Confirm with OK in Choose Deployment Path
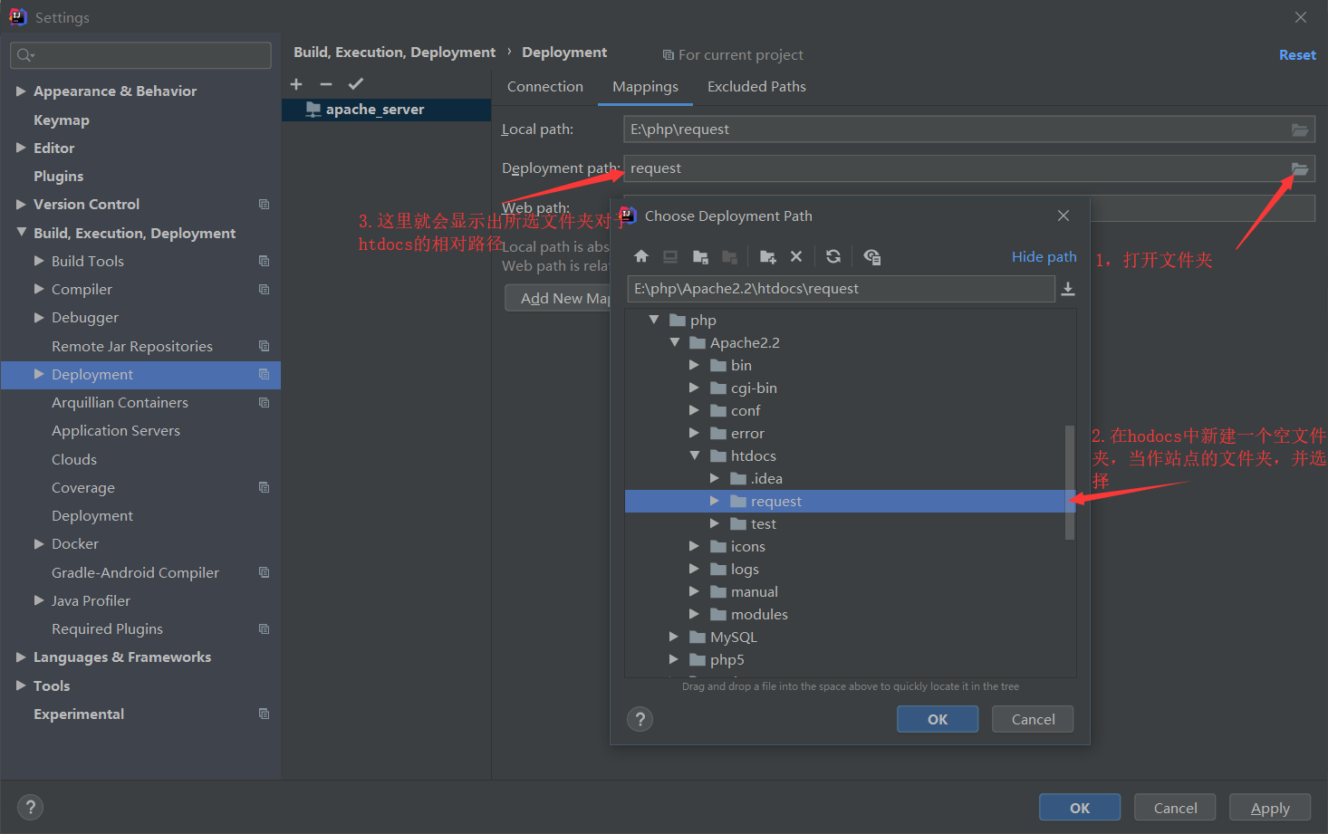Image resolution: width=1328 pixels, height=834 pixels. click(937, 718)
